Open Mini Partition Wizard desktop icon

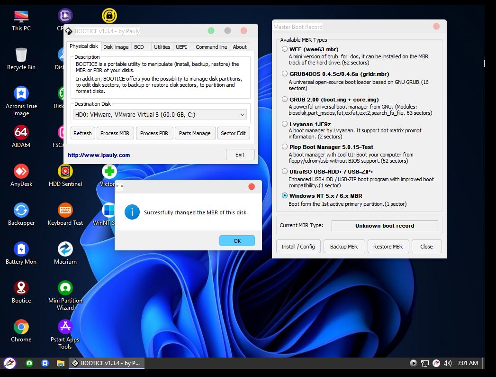[x=65, y=295]
